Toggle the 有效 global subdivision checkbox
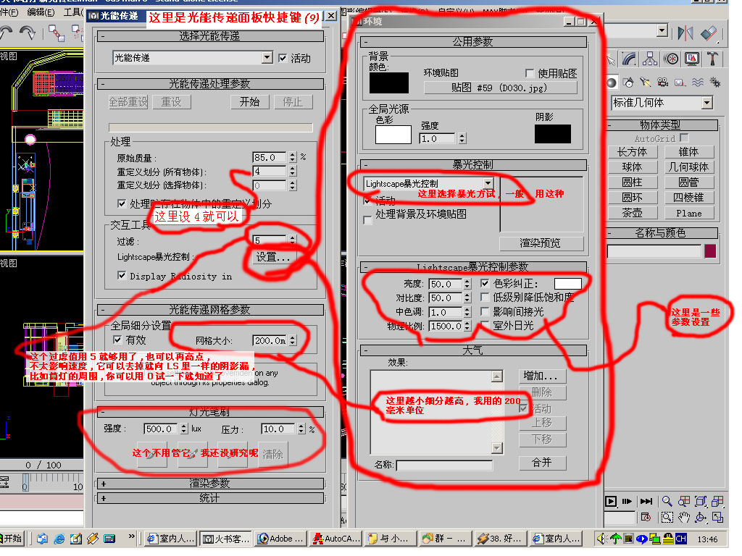Image resolution: width=742 pixels, height=556 pixels. (117, 340)
